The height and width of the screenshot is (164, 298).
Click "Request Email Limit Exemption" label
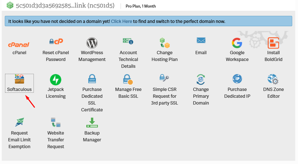(19, 140)
